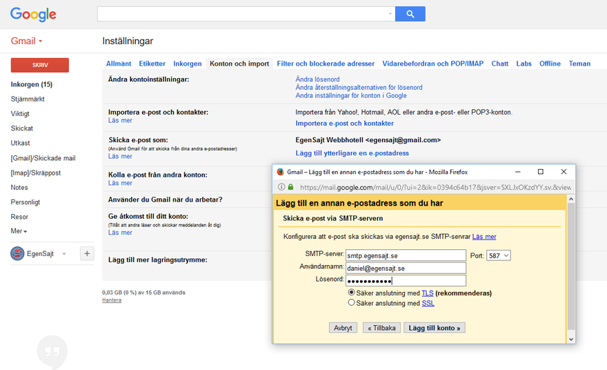Switch to the Inkorgen settings tab
This screenshot has height=370, width=607.
[188, 64]
